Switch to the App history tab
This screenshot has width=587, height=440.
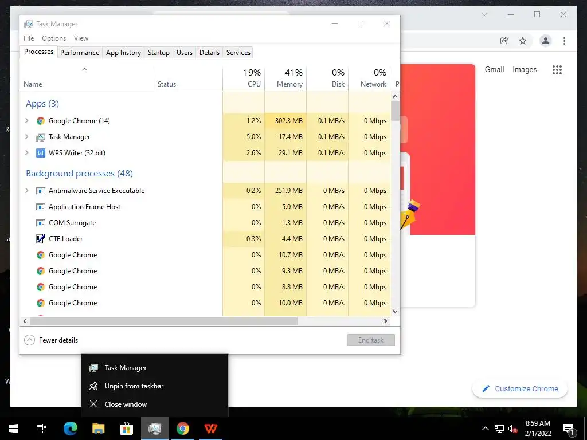(x=124, y=52)
